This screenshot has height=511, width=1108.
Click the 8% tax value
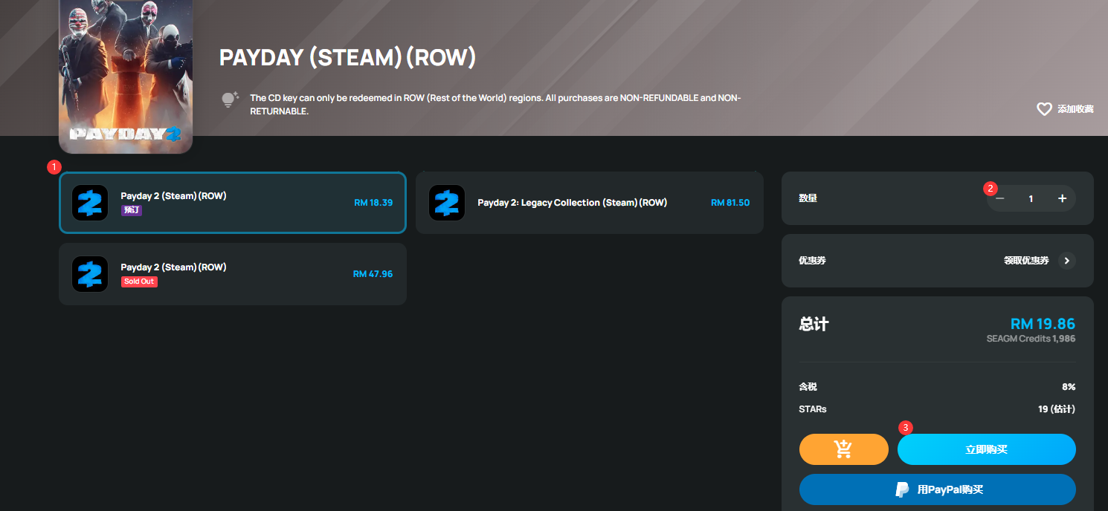[1069, 387]
